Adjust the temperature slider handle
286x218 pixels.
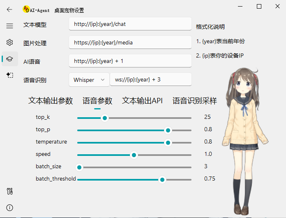[168, 143]
